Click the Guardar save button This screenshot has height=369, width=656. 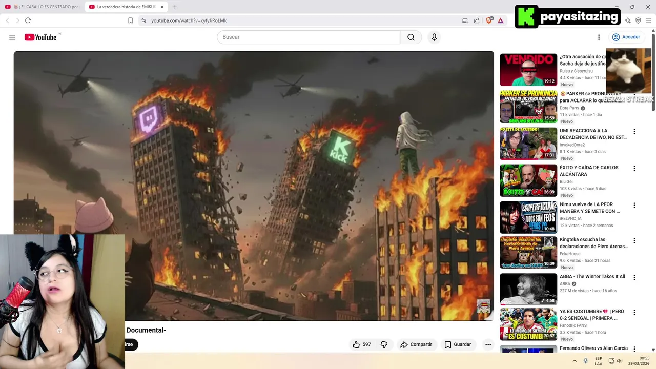(458, 344)
